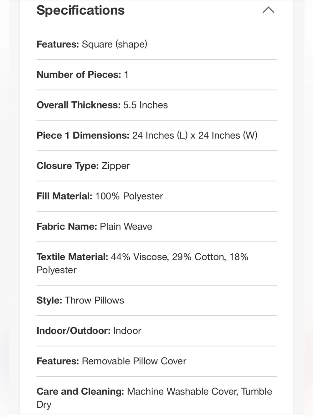Click the Specifications heading

(x=80, y=10)
